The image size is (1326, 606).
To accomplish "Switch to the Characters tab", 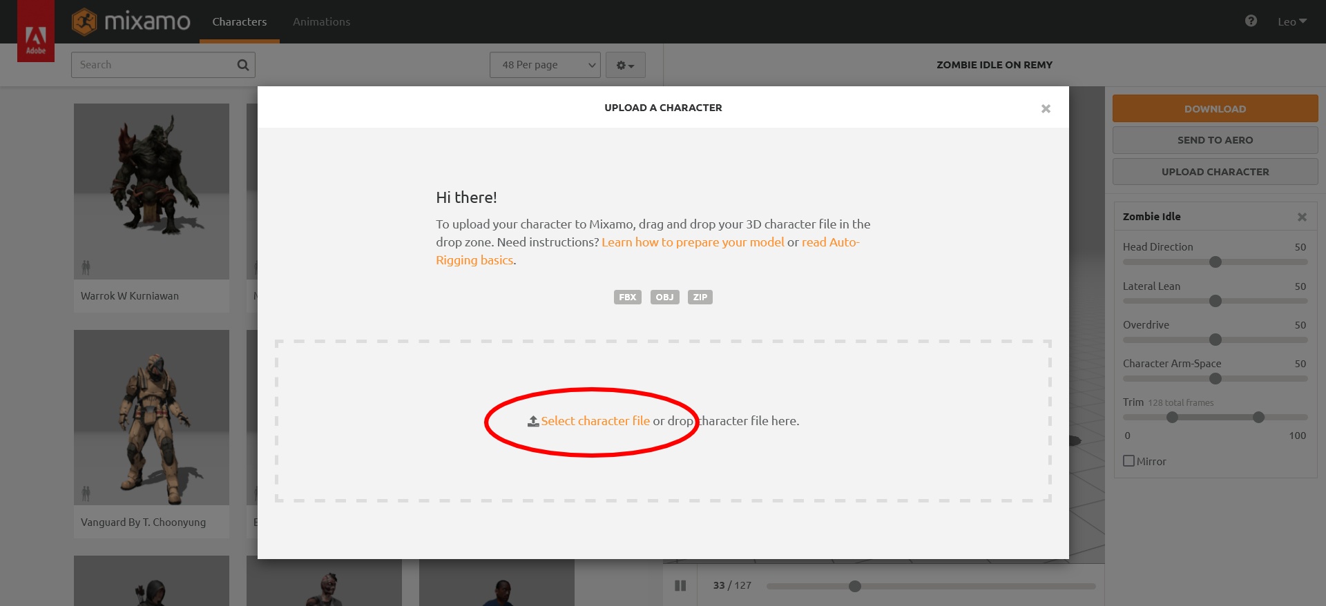I will pyautogui.click(x=239, y=21).
